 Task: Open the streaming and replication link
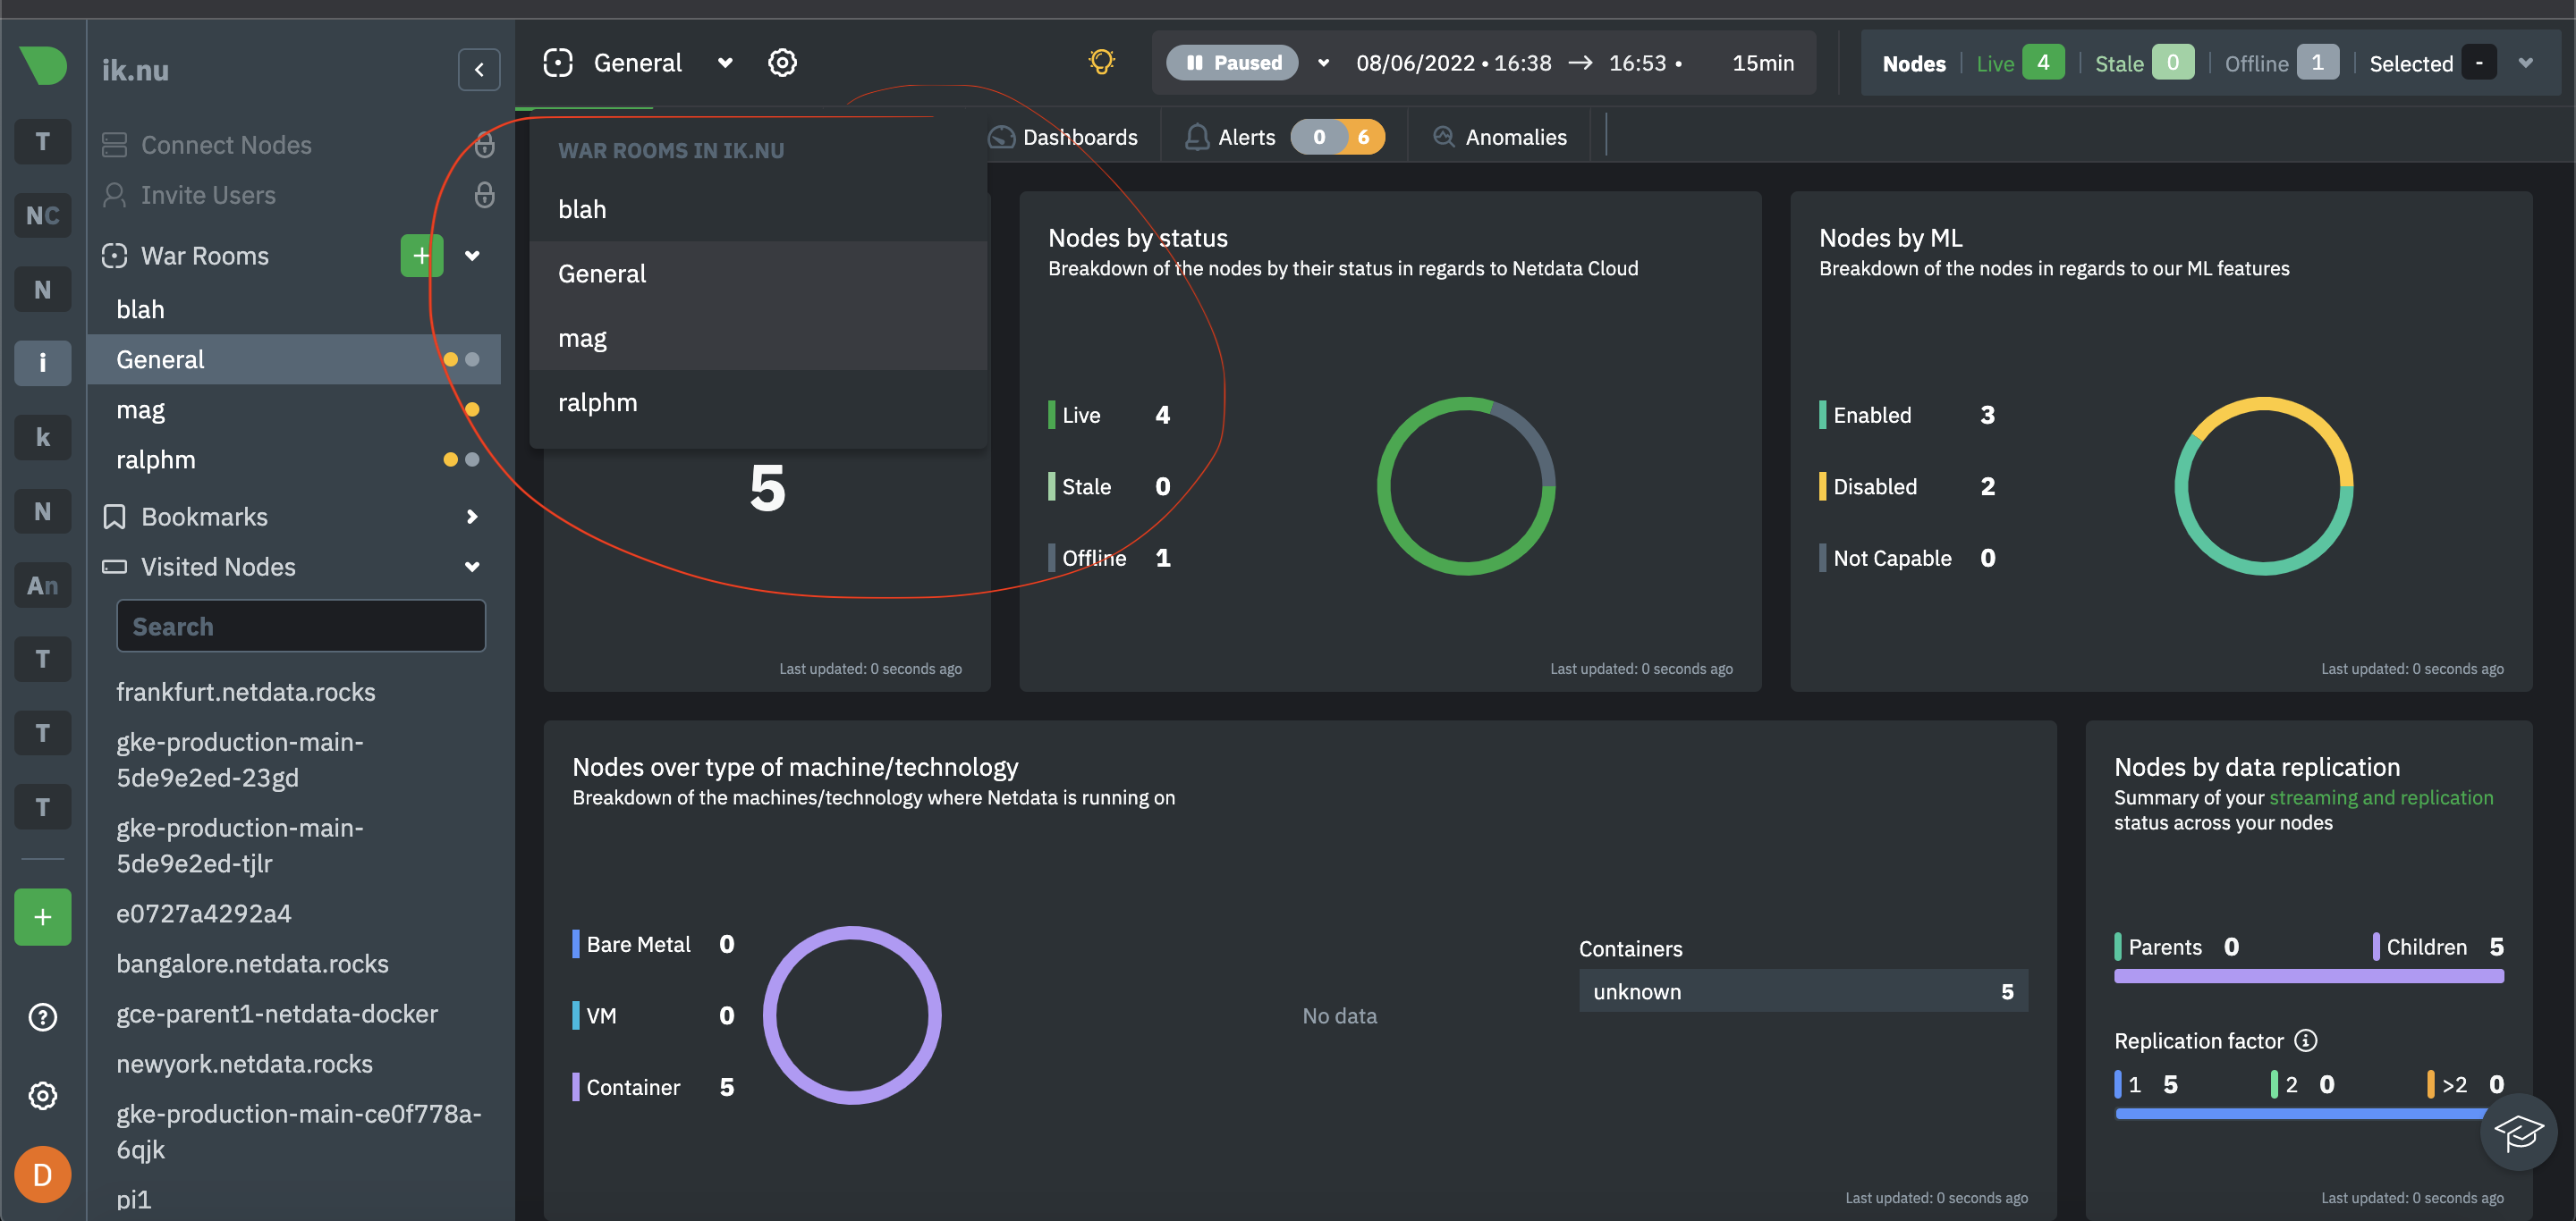point(2382,797)
